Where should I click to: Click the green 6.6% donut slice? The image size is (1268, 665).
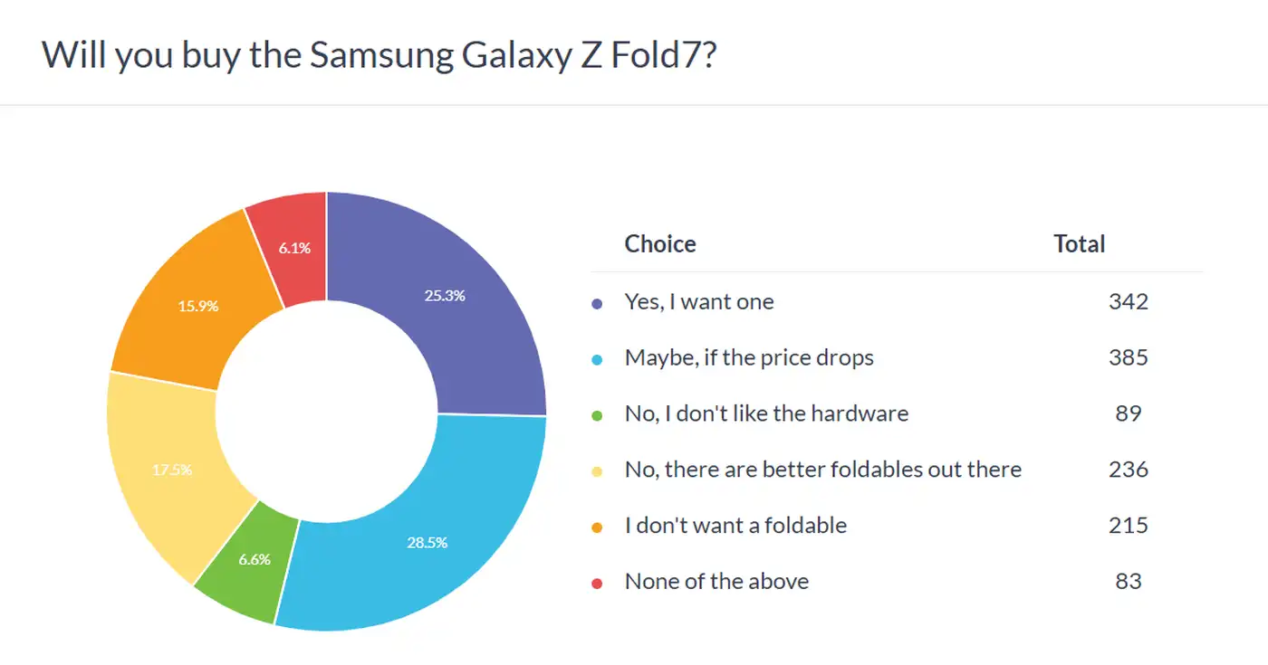tap(254, 559)
